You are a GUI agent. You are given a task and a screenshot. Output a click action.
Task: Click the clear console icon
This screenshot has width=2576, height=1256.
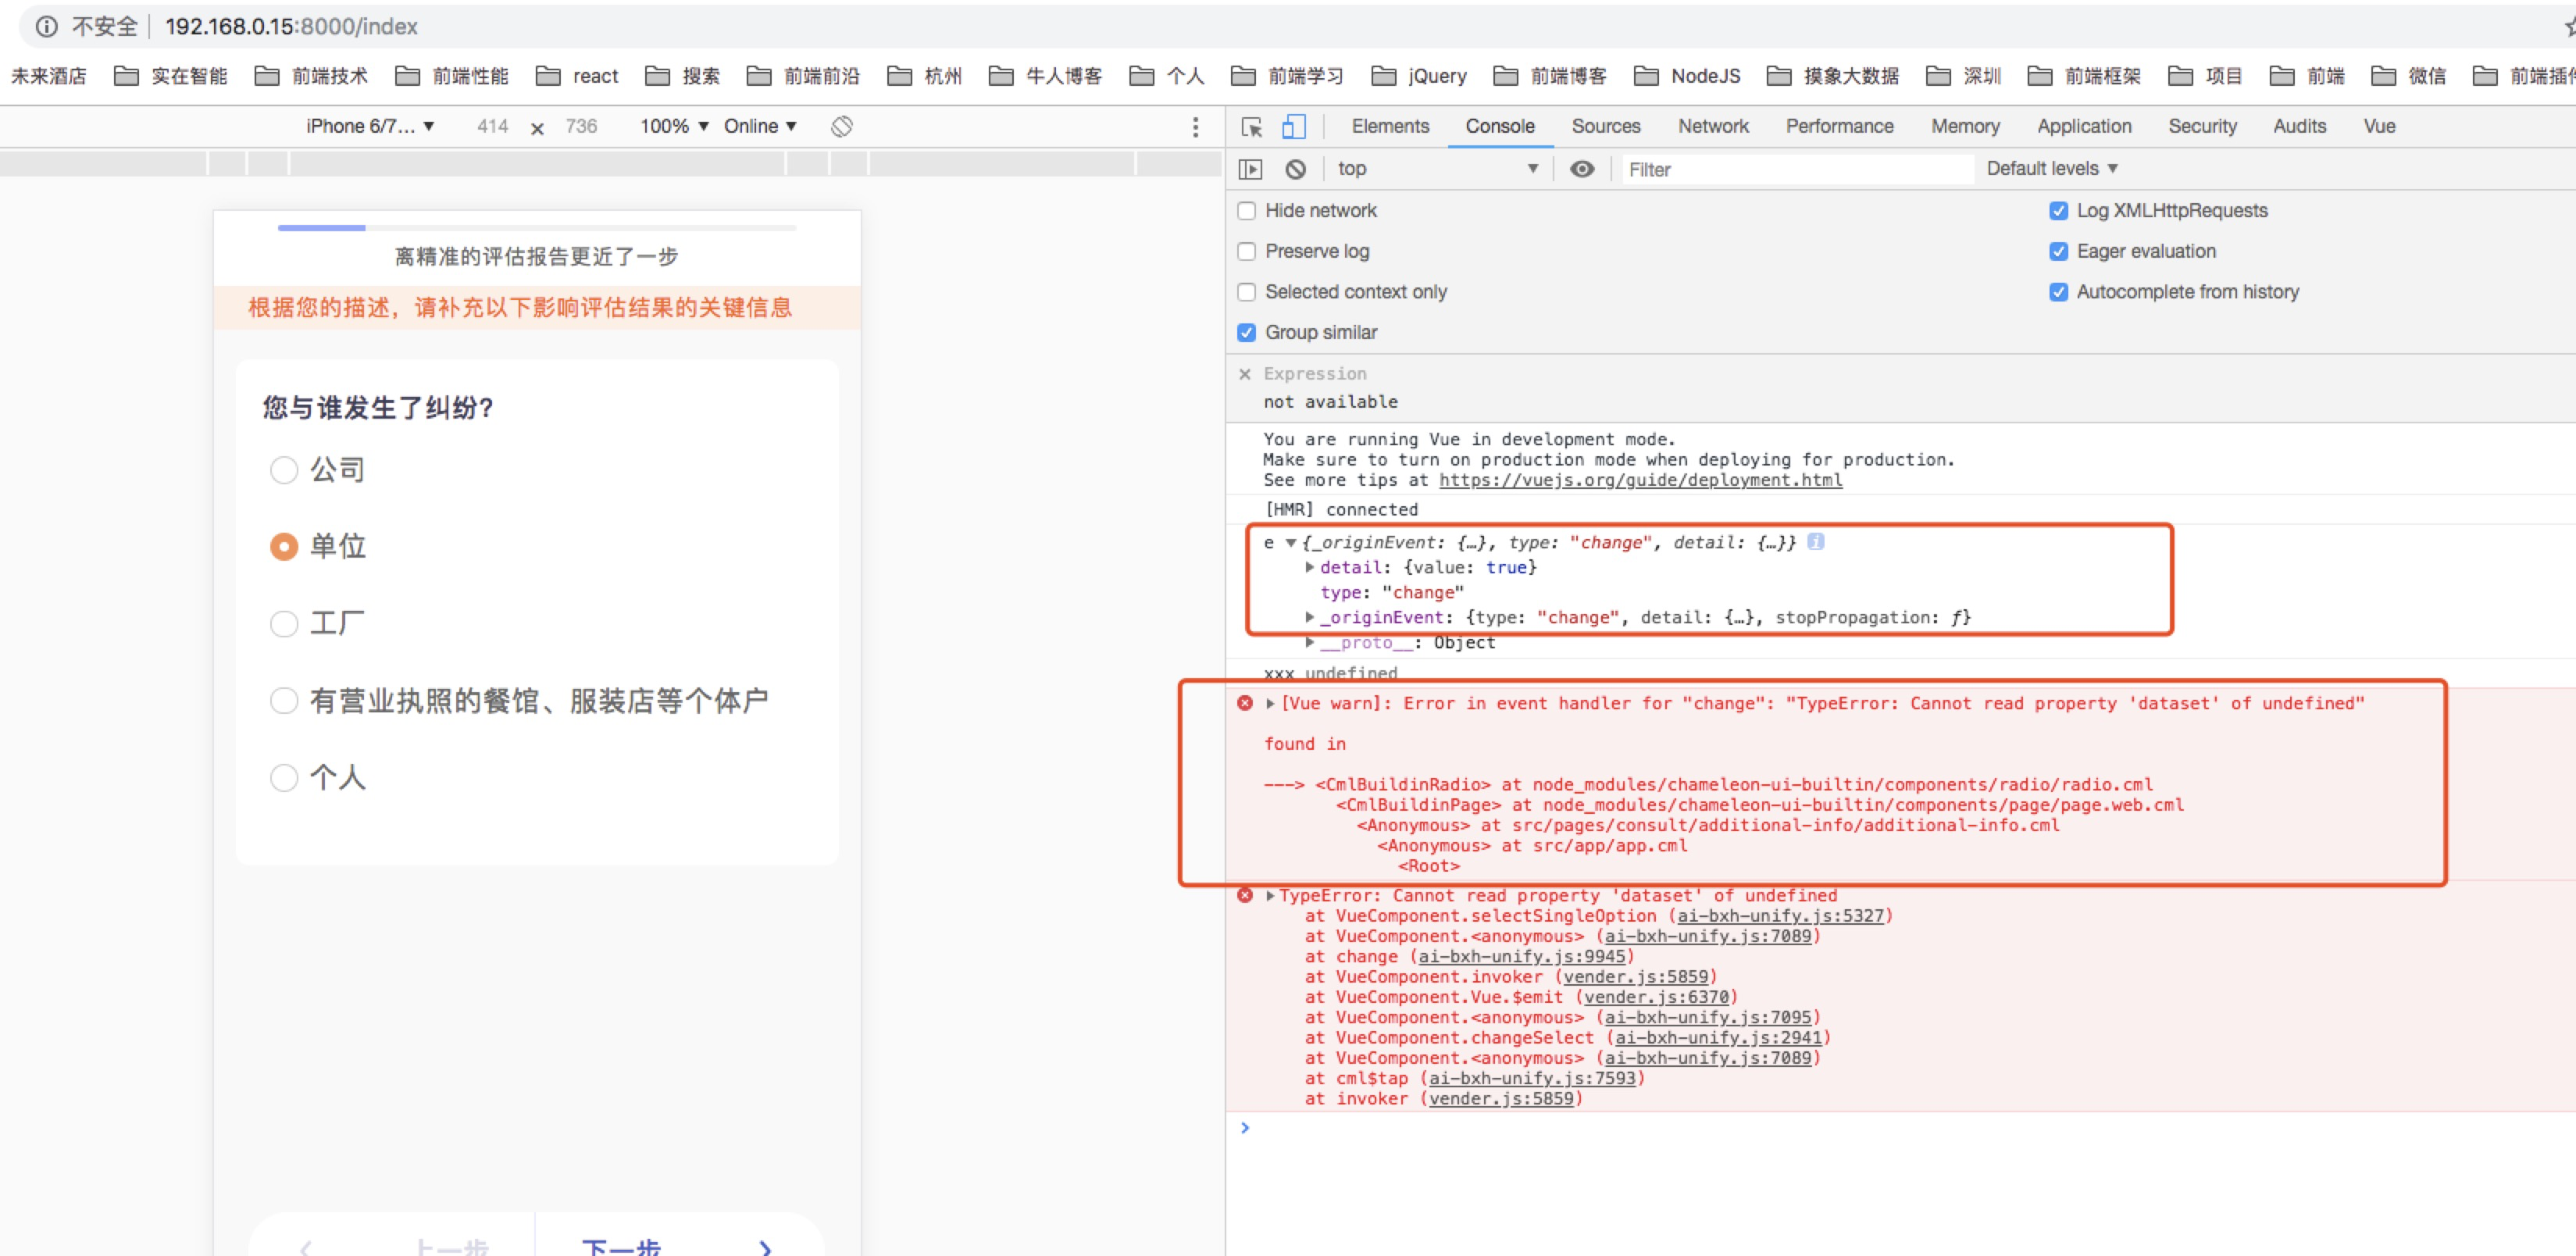pos(1297,169)
